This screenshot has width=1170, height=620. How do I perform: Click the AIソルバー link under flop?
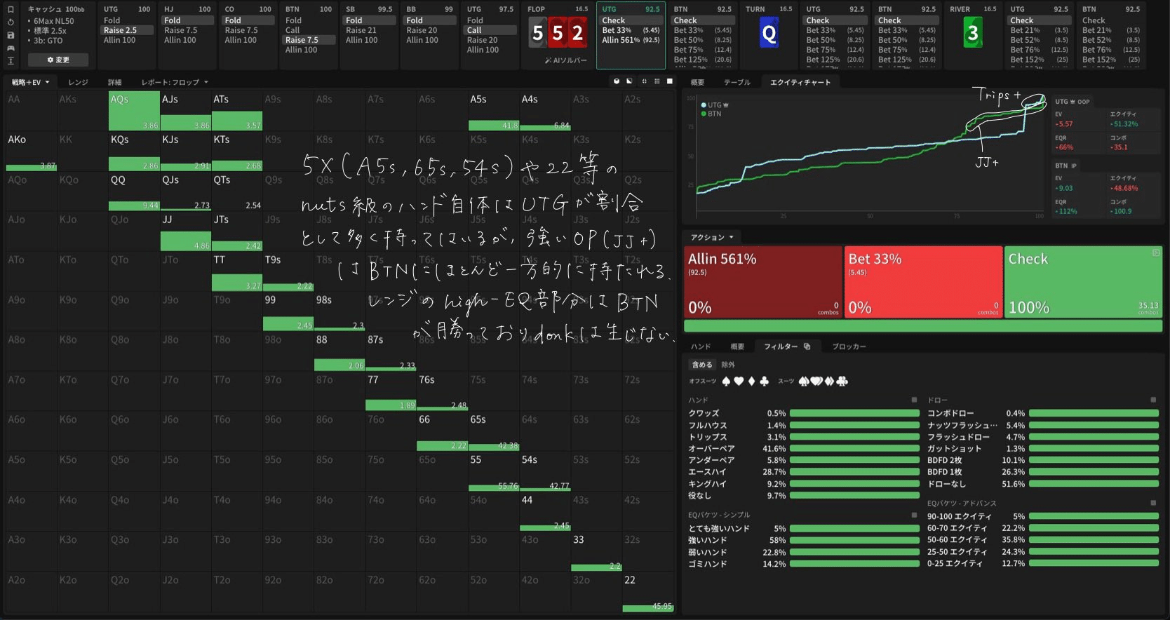(x=565, y=60)
